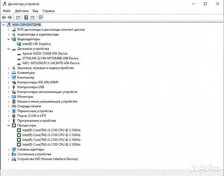Click the Intel(R) HD Graphics device icon
This screenshot has width=224, height=176.
pos(19,44)
